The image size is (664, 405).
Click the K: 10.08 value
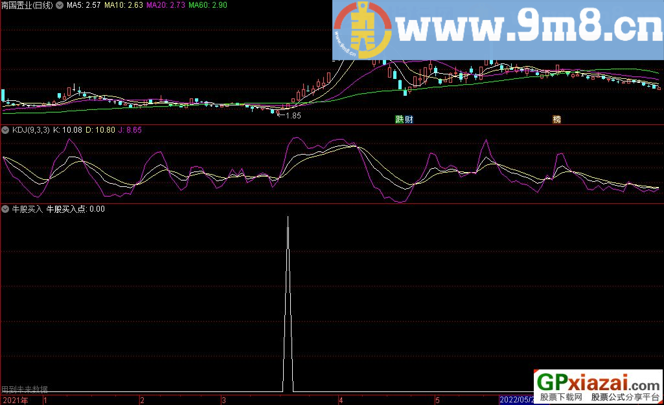(67, 130)
